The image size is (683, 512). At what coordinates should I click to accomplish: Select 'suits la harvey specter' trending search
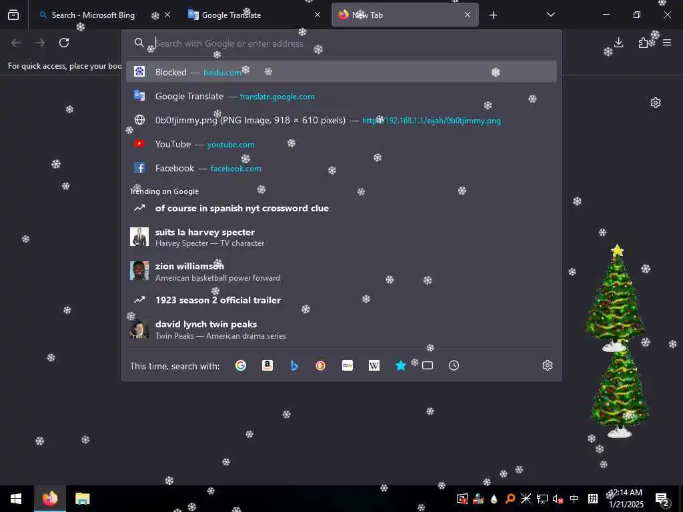pos(341,237)
